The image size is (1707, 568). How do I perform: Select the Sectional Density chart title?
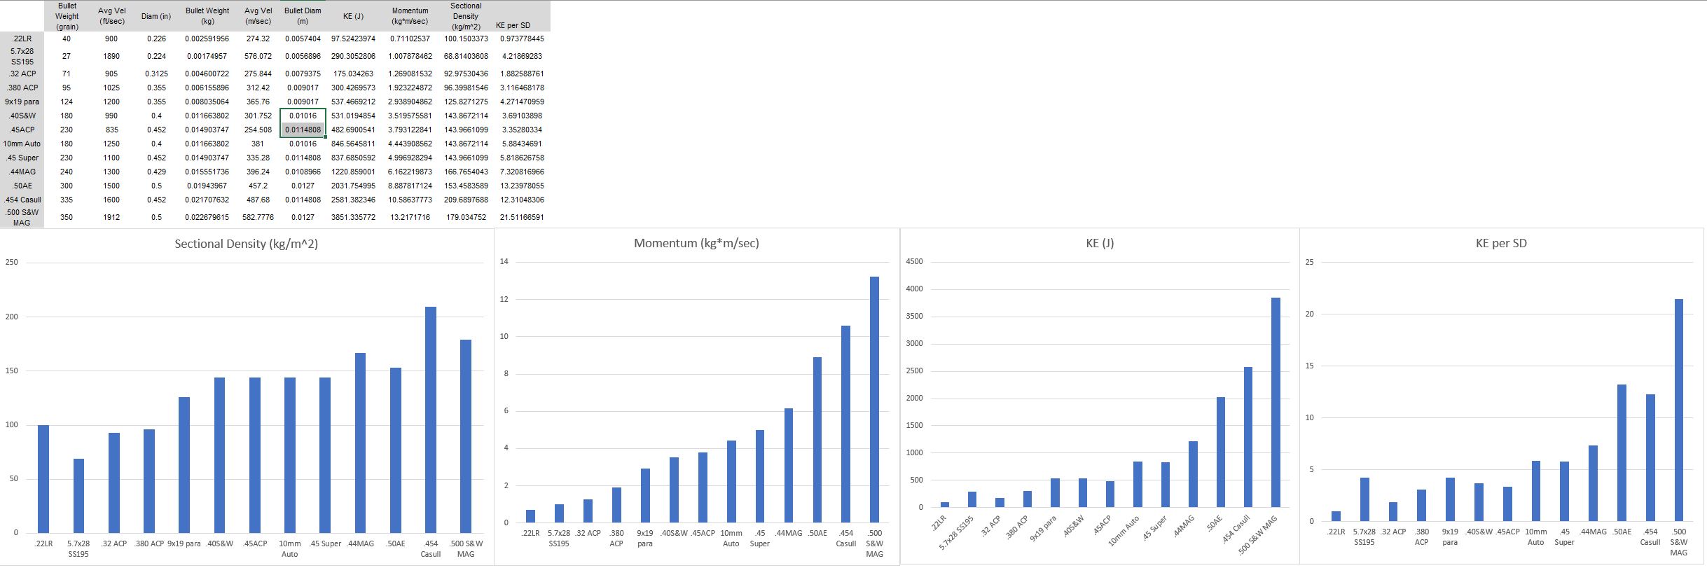(x=246, y=244)
